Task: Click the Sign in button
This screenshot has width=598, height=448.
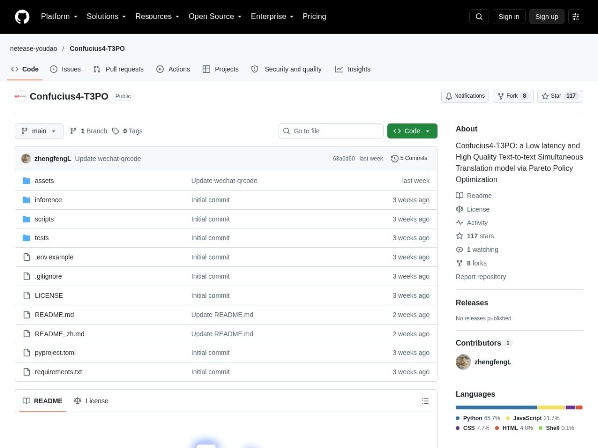Action: (x=509, y=17)
